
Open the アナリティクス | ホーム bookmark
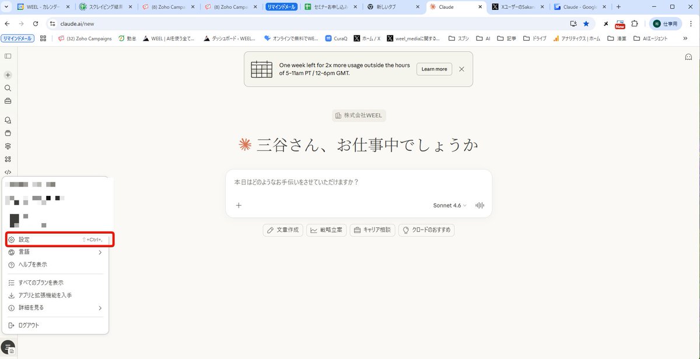tap(577, 38)
